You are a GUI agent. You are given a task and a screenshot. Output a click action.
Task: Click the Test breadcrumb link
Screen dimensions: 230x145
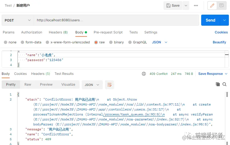(x=8, y=6)
